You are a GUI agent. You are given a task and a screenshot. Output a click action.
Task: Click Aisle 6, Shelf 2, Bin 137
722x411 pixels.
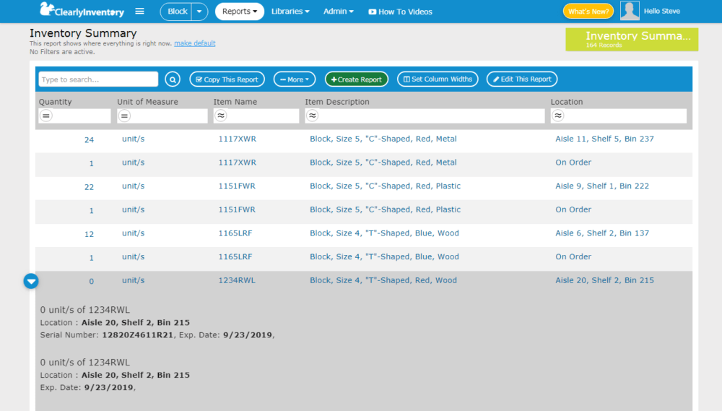point(602,233)
